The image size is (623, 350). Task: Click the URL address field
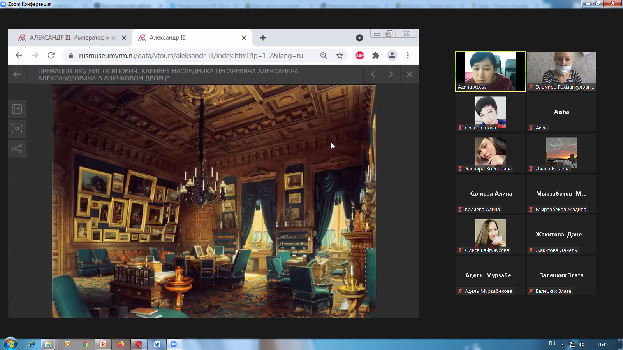pos(191,56)
